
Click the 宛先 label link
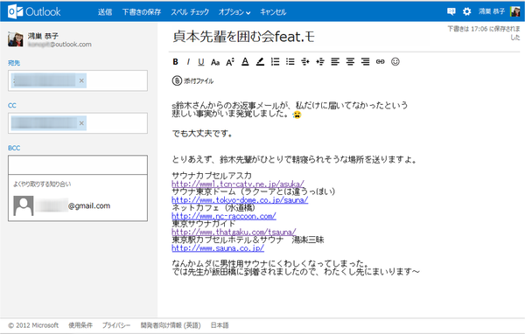14,63
